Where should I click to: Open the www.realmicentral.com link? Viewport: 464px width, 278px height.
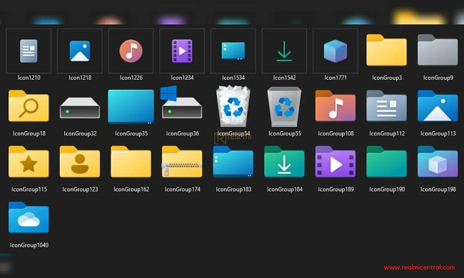pyautogui.click(x=419, y=267)
